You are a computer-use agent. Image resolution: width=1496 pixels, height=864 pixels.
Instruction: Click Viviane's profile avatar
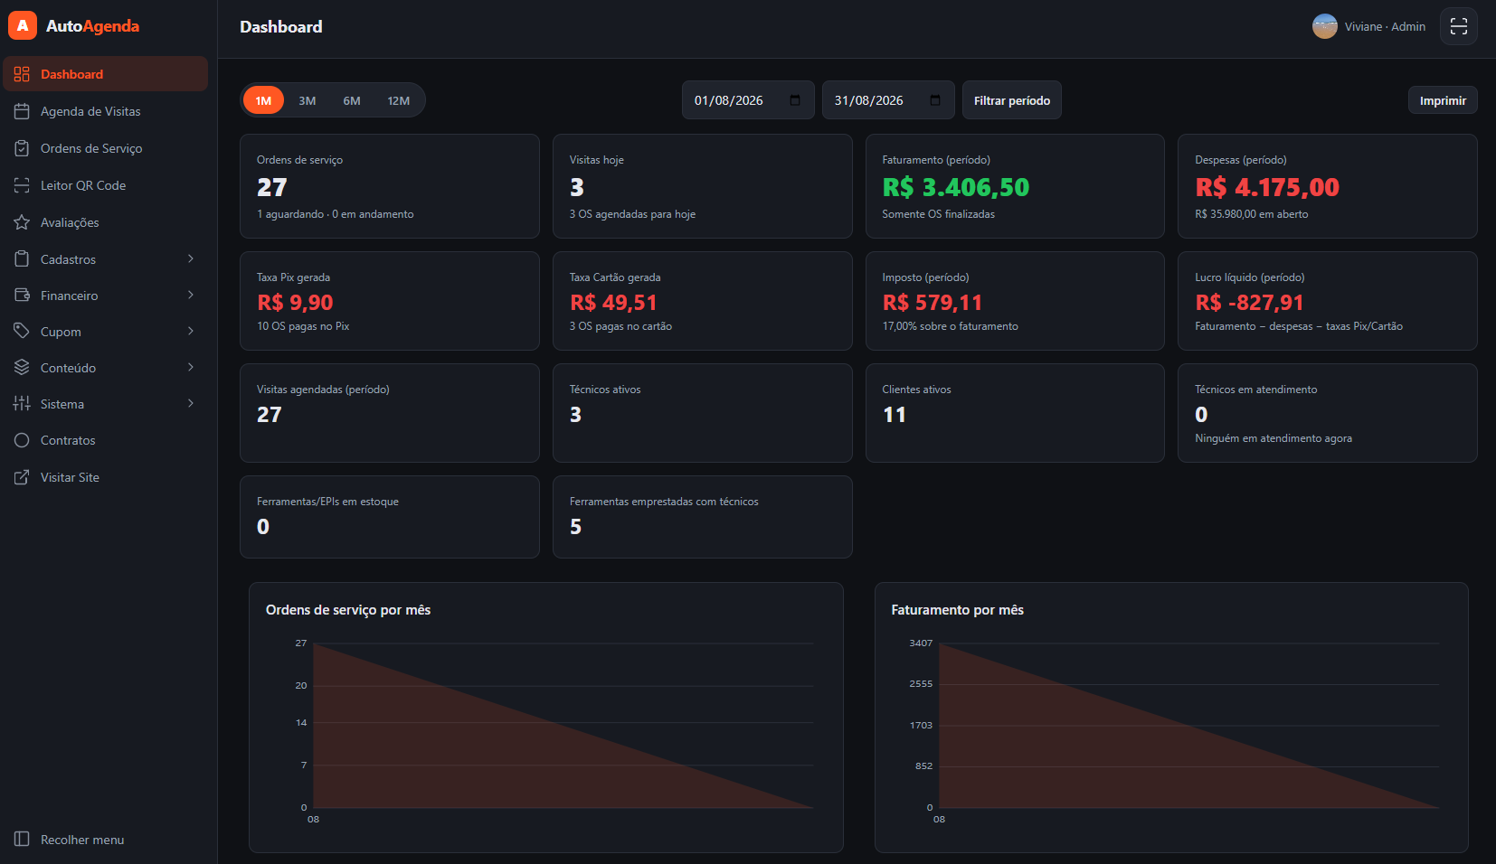coord(1325,26)
